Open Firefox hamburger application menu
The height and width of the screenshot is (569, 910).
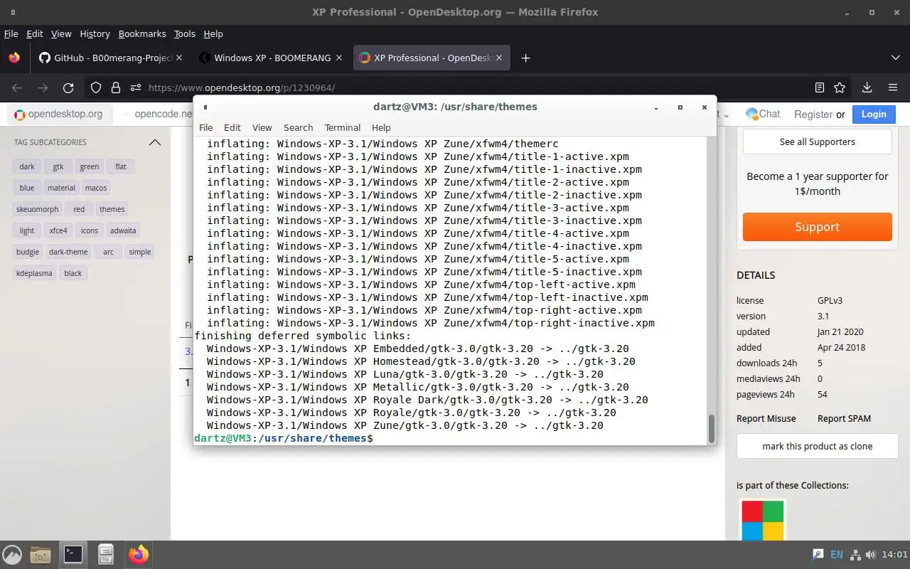pyautogui.click(x=893, y=87)
